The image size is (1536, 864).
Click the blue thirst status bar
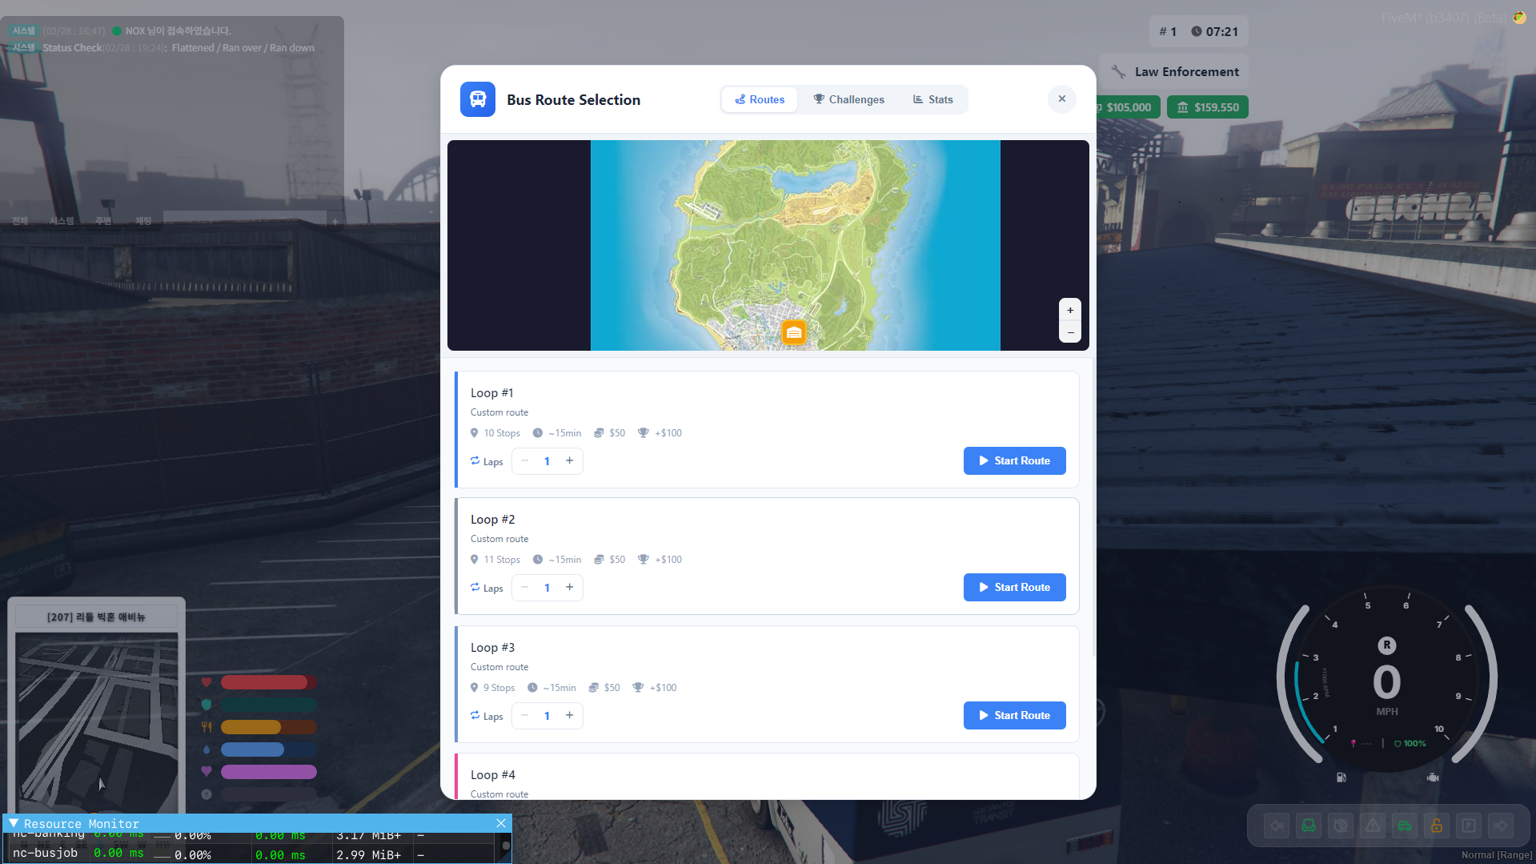(x=269, y=749)
